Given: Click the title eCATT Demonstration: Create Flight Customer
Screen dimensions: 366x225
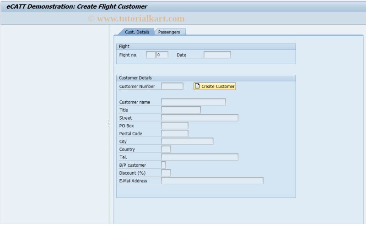Looking at the screenshot, I should click(x=77, y=6).
